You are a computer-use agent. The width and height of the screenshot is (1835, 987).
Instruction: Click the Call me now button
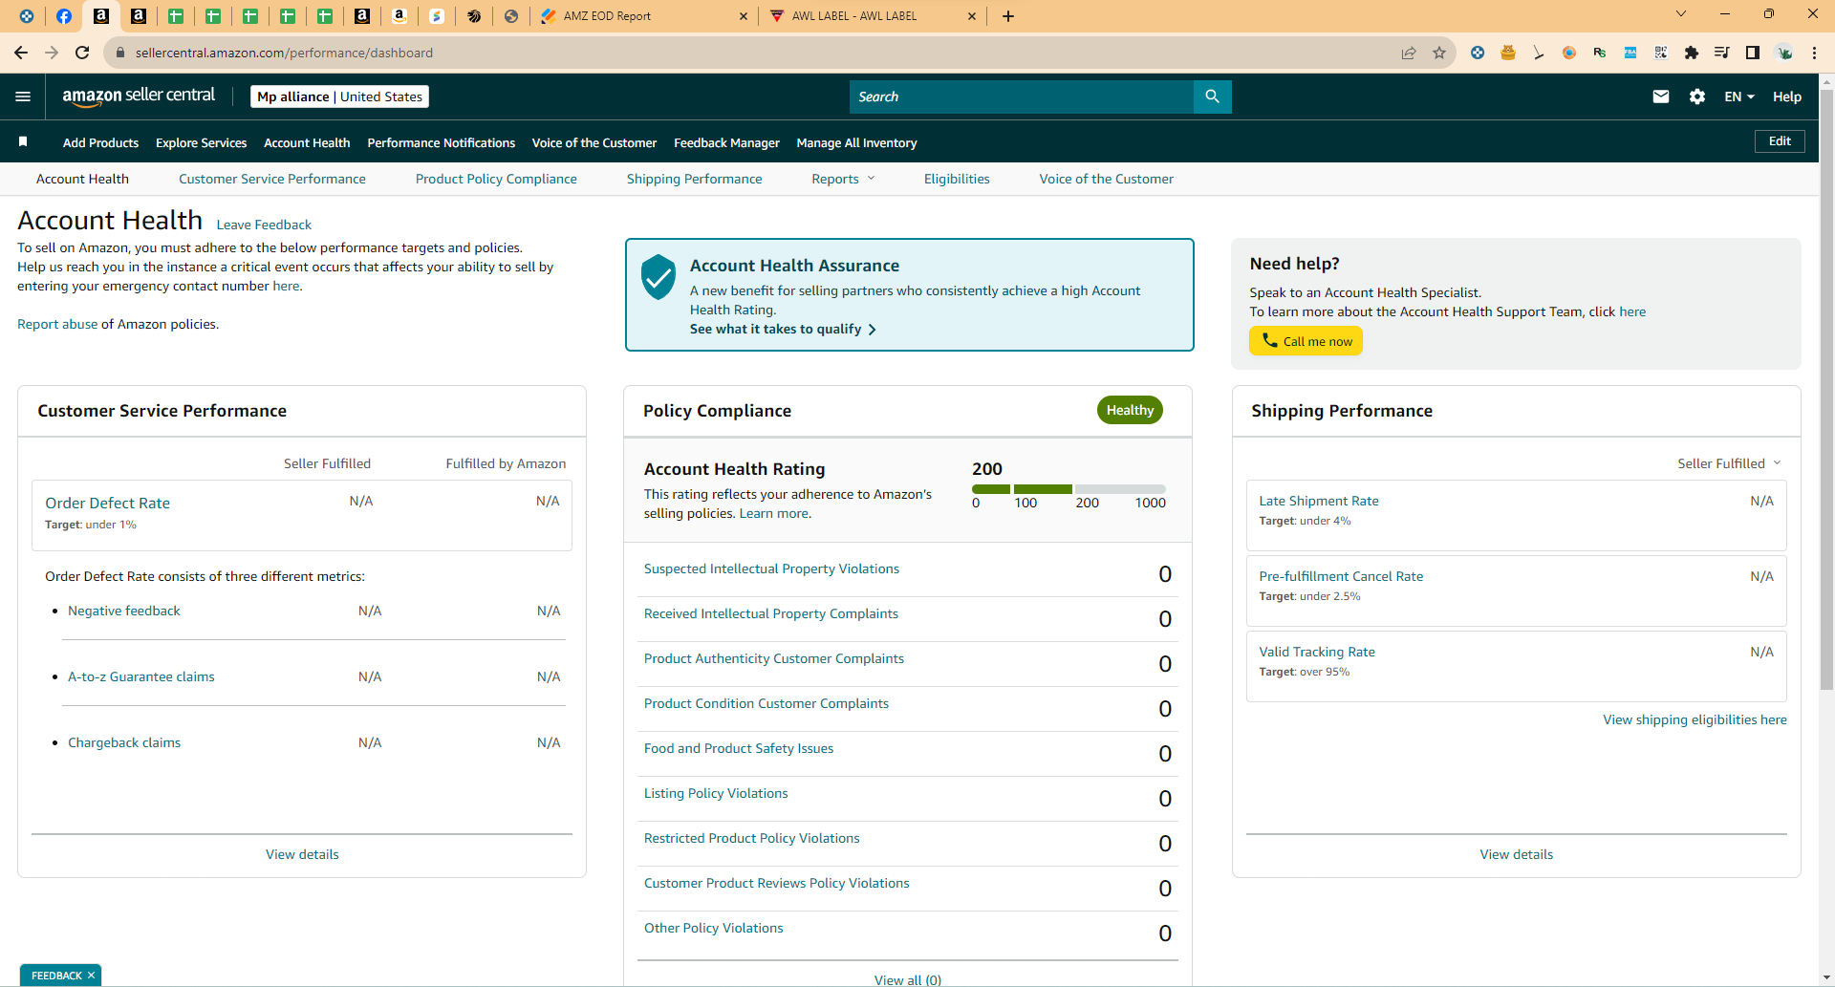tap(1306, 341)
